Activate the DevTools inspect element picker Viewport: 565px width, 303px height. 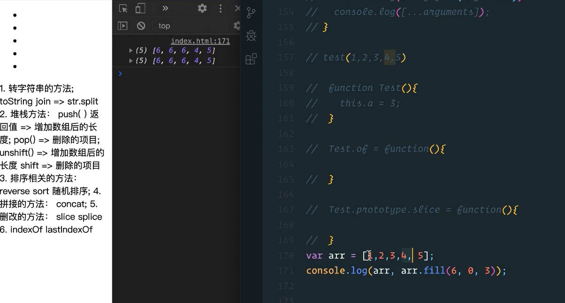pos(123,8)
